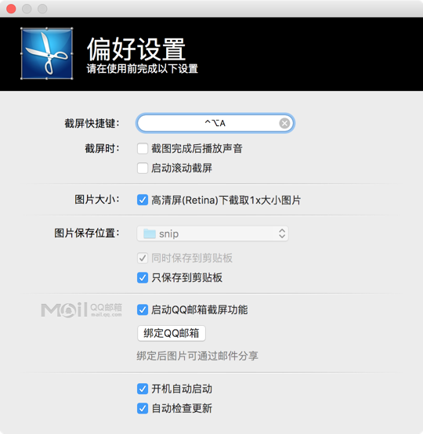Image resolution: width=423 pixels, height=434 pixels.
Task: Click the 图片保存位置 label
Action: tap(87, 233)
